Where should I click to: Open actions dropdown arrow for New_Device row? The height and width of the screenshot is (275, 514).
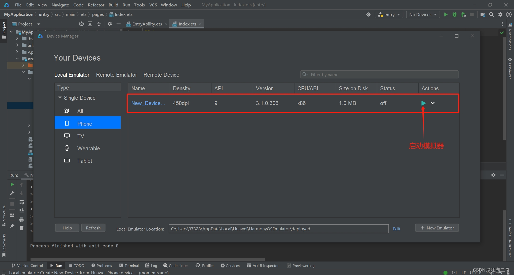coord(433,103)
